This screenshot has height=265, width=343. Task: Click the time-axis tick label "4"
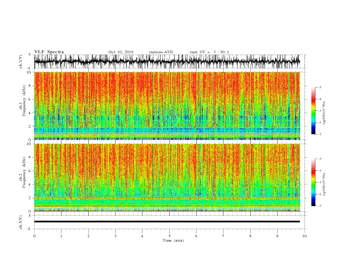point(142,236)
